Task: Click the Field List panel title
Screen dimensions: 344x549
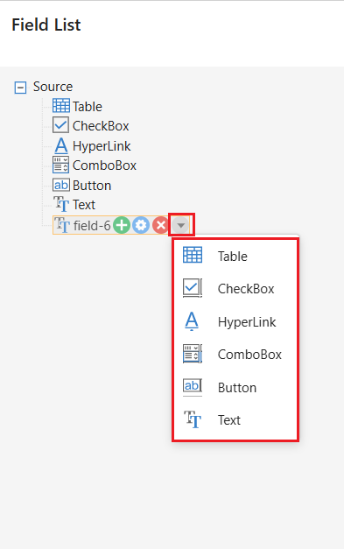Action: point(46,25)
